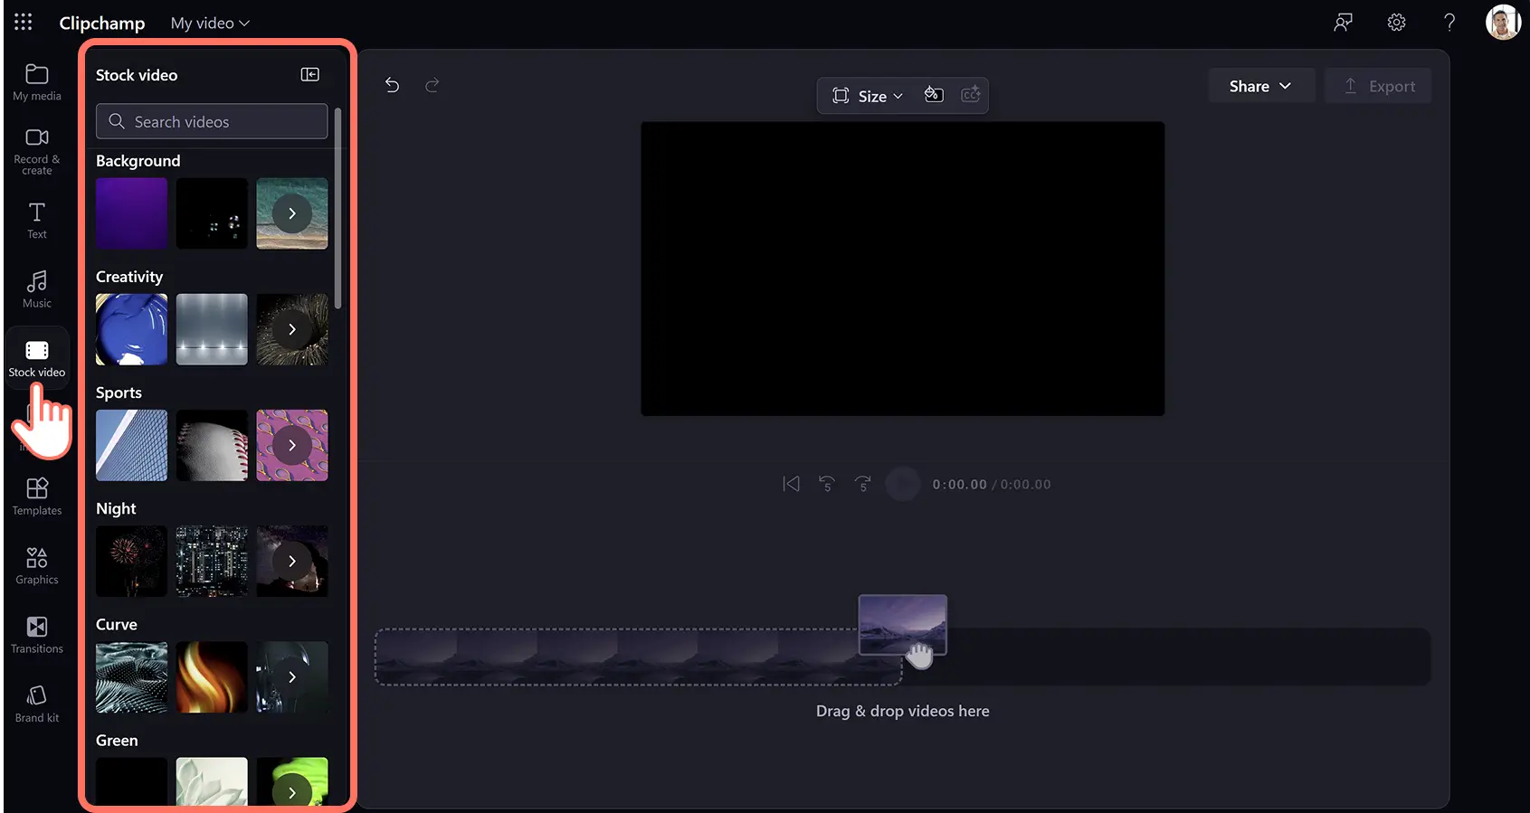Click the skip to start playback icon
The height and width of the screenshot is (813, 1530).
click(x=791, y=484)
